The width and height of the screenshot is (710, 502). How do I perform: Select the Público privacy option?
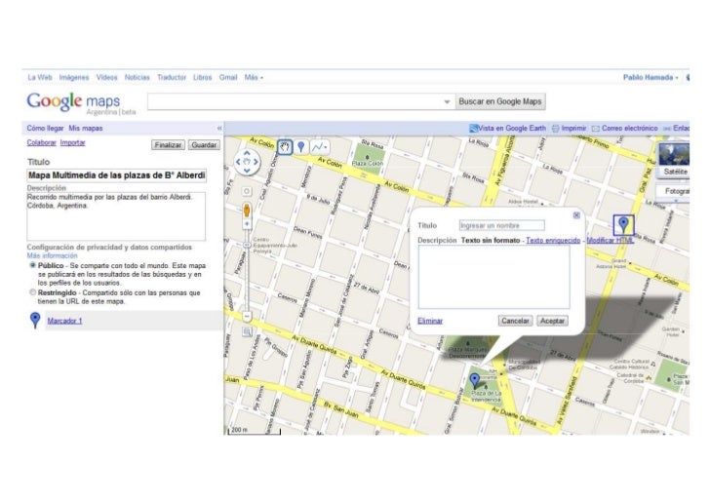[x=32, y=265]
